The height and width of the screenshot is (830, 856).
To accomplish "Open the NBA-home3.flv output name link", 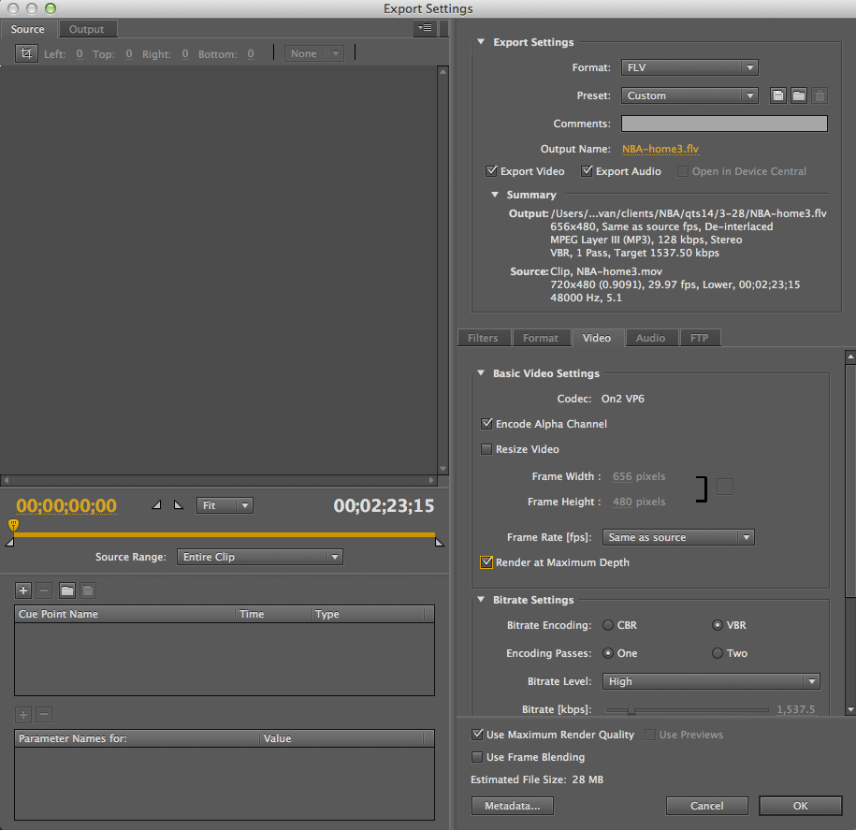I will (660, 149).
